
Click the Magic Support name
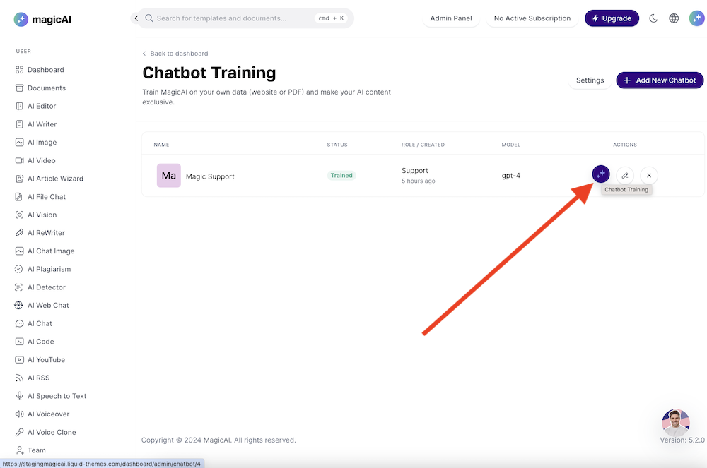tap(210, 177)
